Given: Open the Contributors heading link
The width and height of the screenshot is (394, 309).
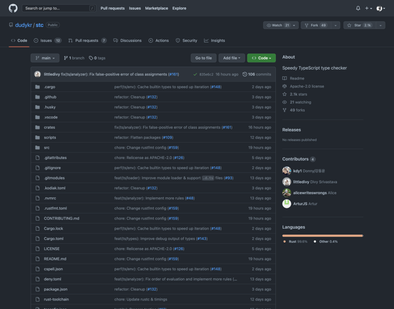Looking at the screenshot, I should coord(299,159).
